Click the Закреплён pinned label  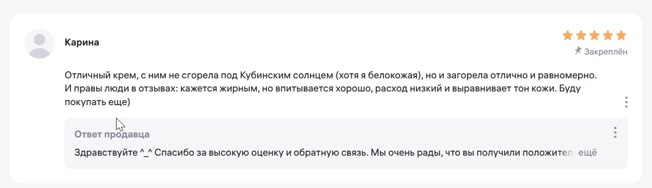[606, 52]
